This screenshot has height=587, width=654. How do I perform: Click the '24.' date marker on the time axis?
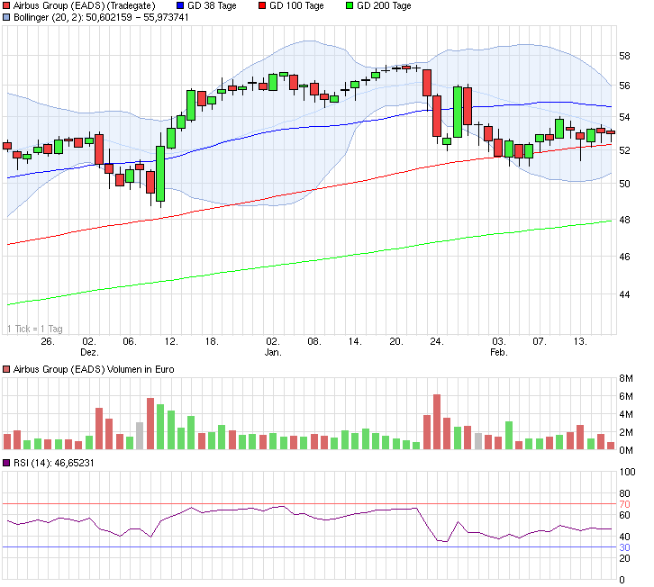[437, 342]
